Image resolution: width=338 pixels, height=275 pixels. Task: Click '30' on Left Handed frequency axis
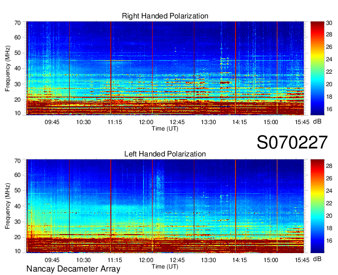[18, 222]
